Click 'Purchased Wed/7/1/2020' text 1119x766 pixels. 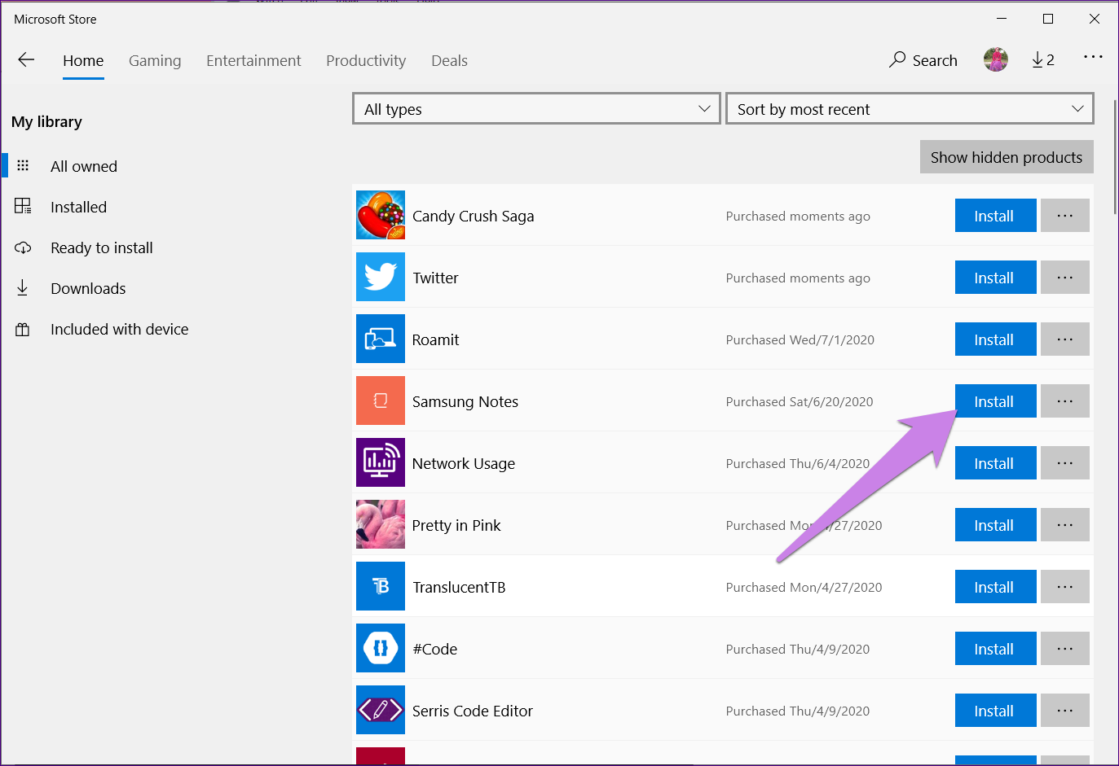click(x=800, y=340)
